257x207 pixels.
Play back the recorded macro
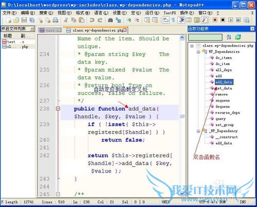coord(231,20)
